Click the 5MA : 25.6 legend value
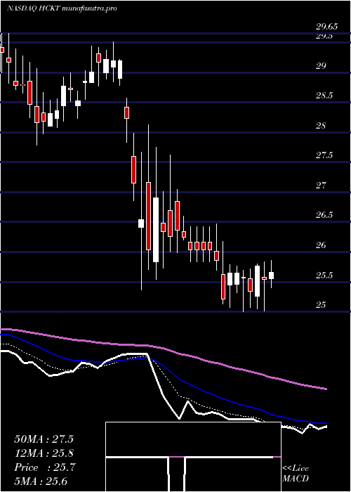The height and width of the screenshot is (492, 351). [x=41, y=481]
